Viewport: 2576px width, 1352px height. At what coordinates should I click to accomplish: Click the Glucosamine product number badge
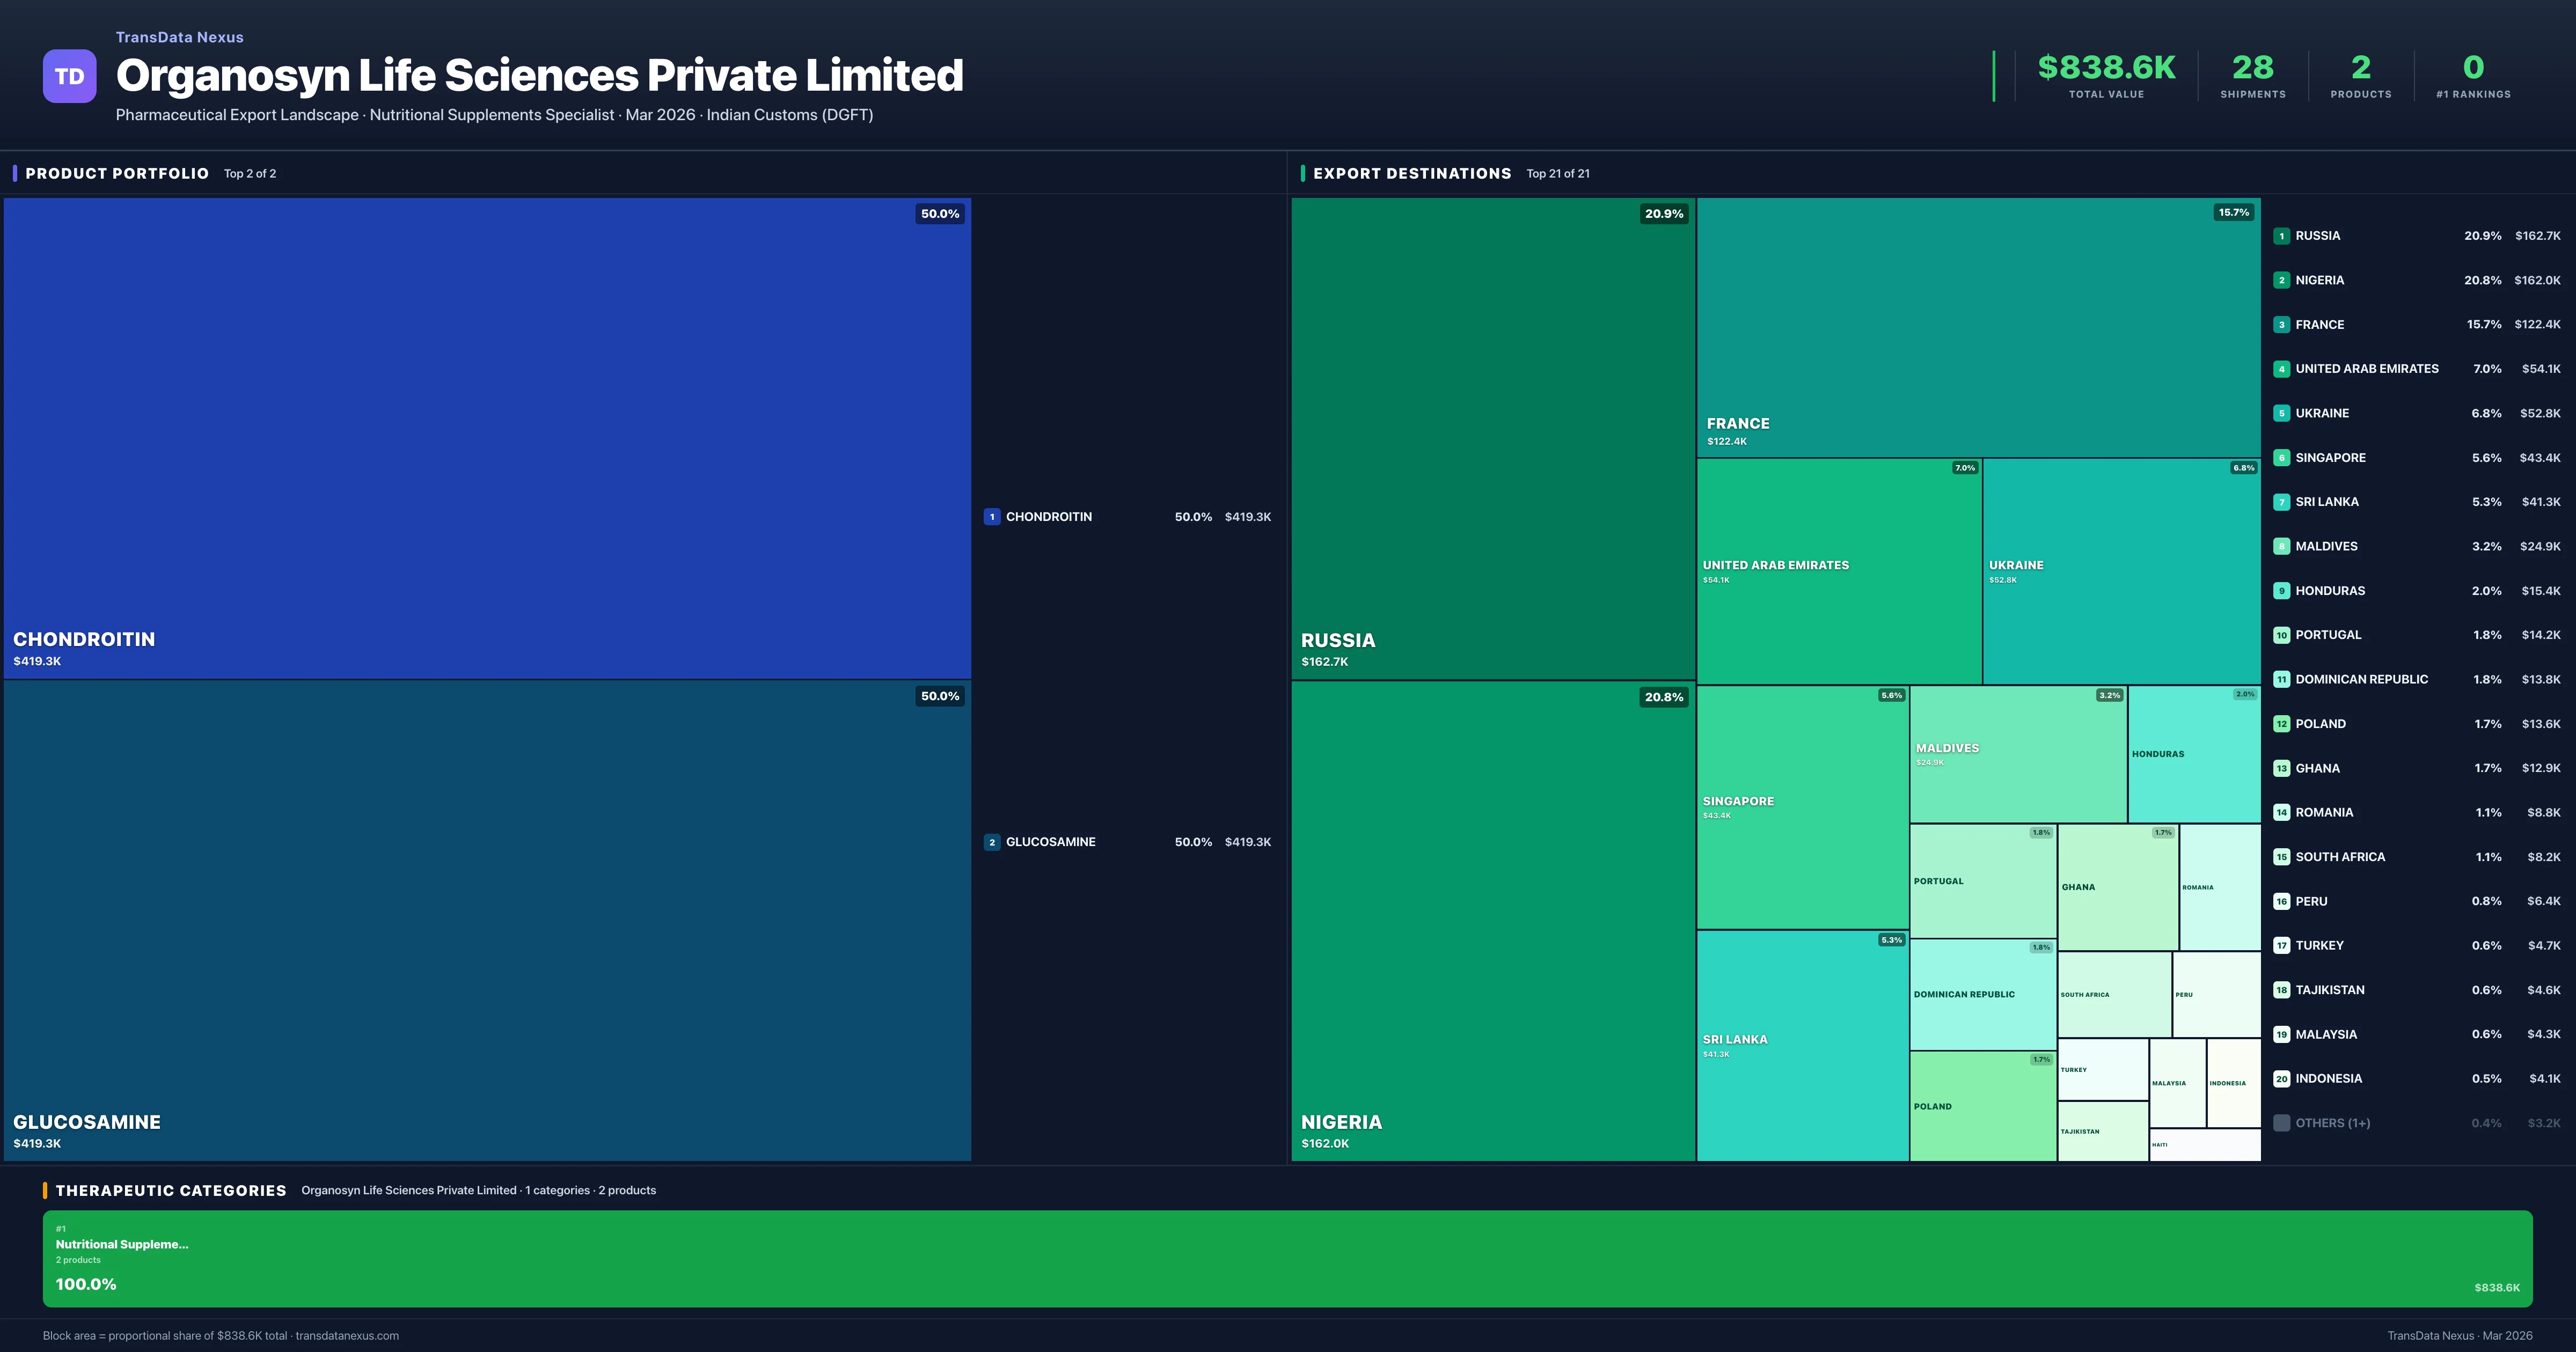[992, 841]
